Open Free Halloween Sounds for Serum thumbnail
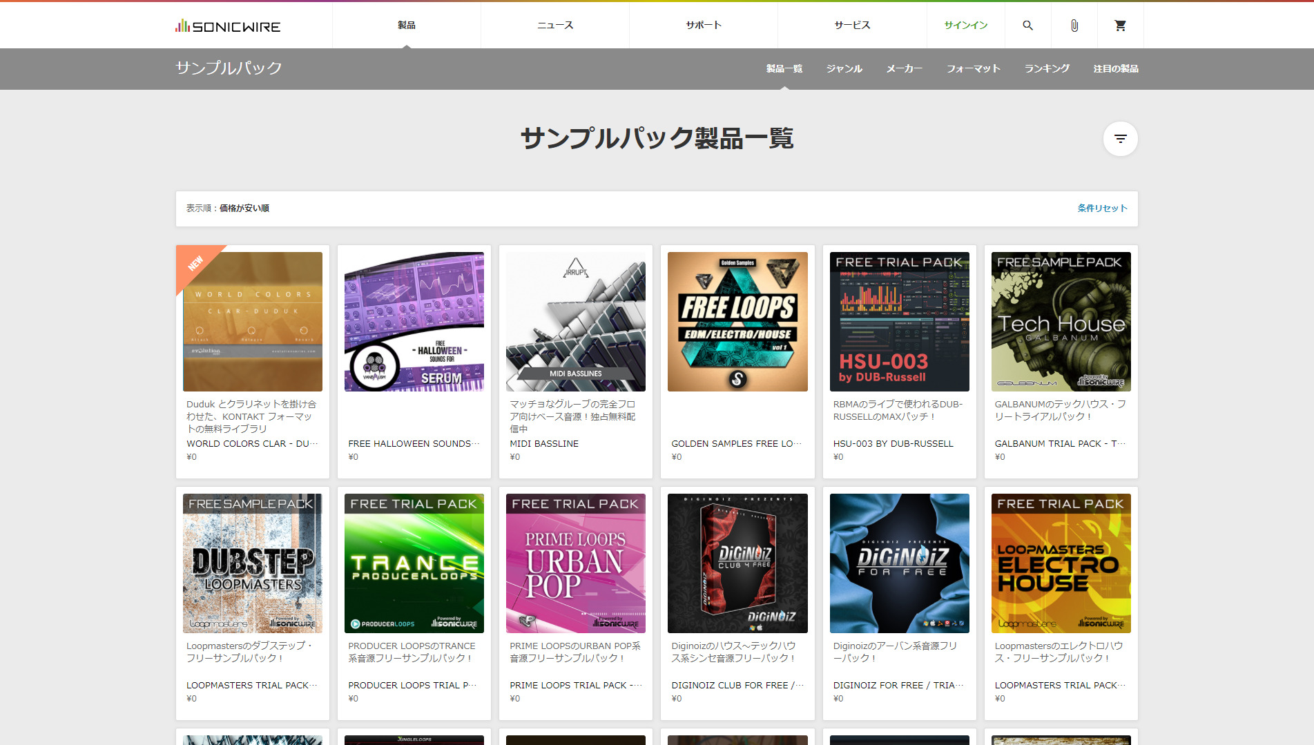 [414, 322]
